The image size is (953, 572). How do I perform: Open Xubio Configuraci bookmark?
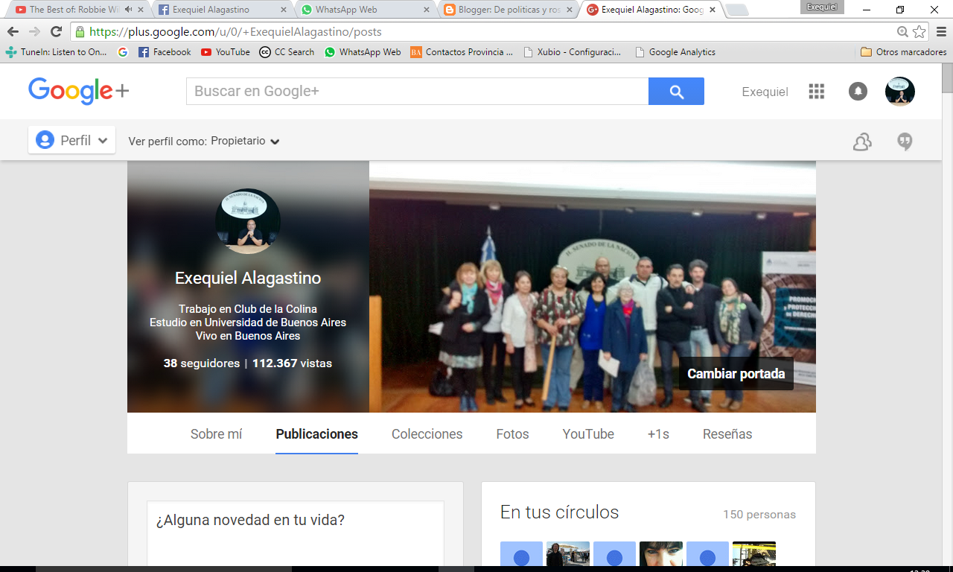point(573,52)
